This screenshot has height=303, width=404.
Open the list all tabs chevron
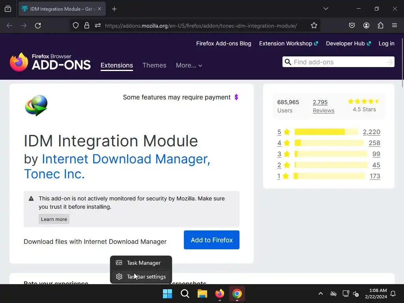325,9
